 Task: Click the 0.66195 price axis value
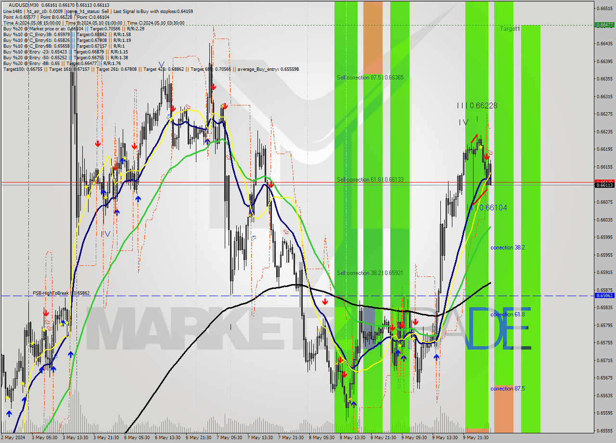pos(604,149)
